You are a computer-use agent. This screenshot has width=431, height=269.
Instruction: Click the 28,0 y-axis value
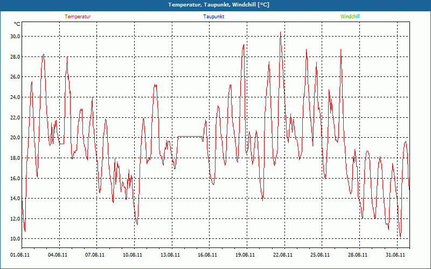[x=15, y=57]
